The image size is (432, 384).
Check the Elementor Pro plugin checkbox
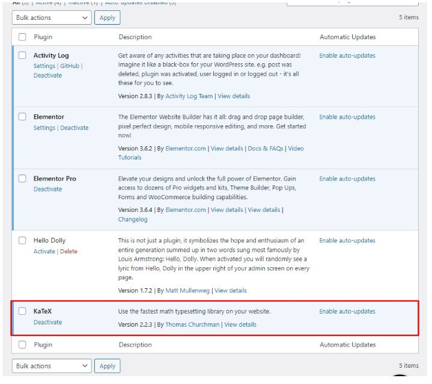click(22, 179)
